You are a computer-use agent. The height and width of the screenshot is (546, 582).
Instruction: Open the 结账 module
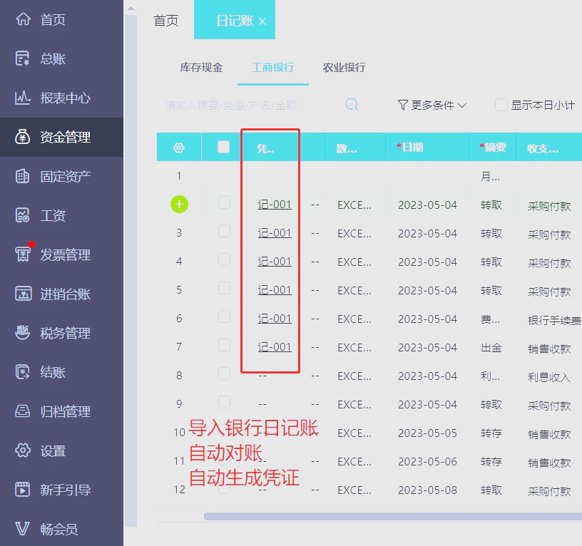[x=43, y=371]
